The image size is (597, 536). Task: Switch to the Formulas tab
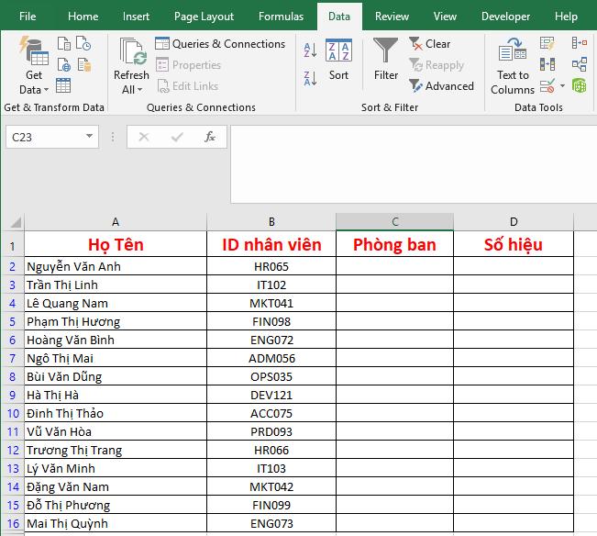click(x=281, y=17)
